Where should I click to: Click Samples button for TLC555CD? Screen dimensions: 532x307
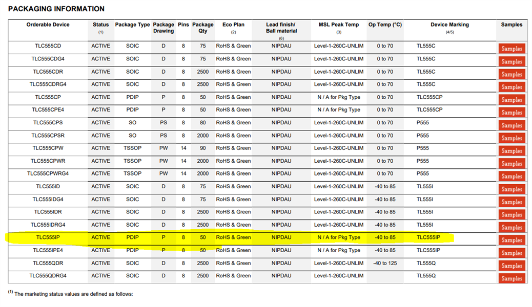511,49
